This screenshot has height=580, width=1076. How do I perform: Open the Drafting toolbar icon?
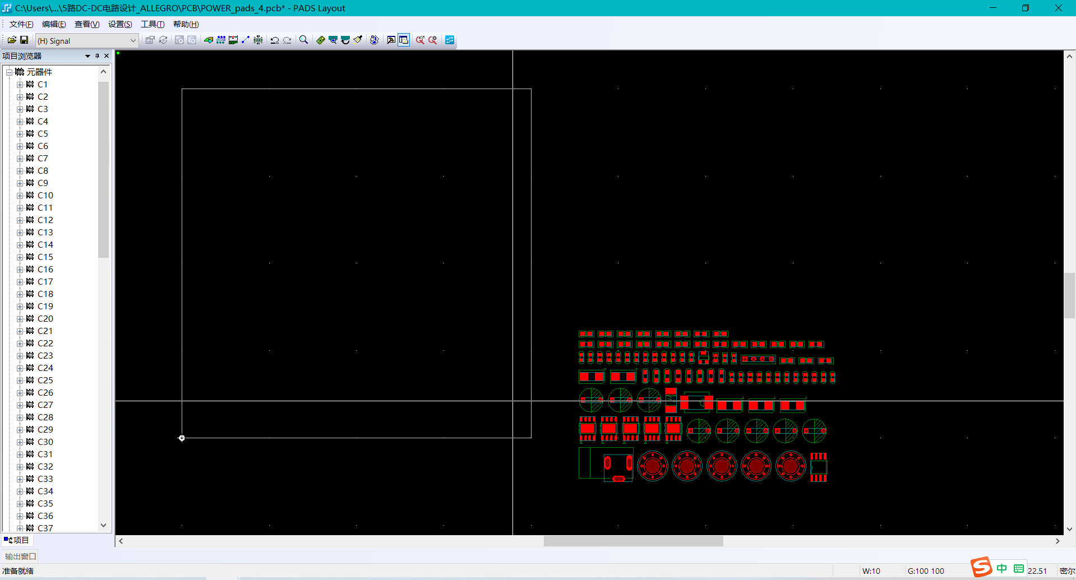pos(209,40)
